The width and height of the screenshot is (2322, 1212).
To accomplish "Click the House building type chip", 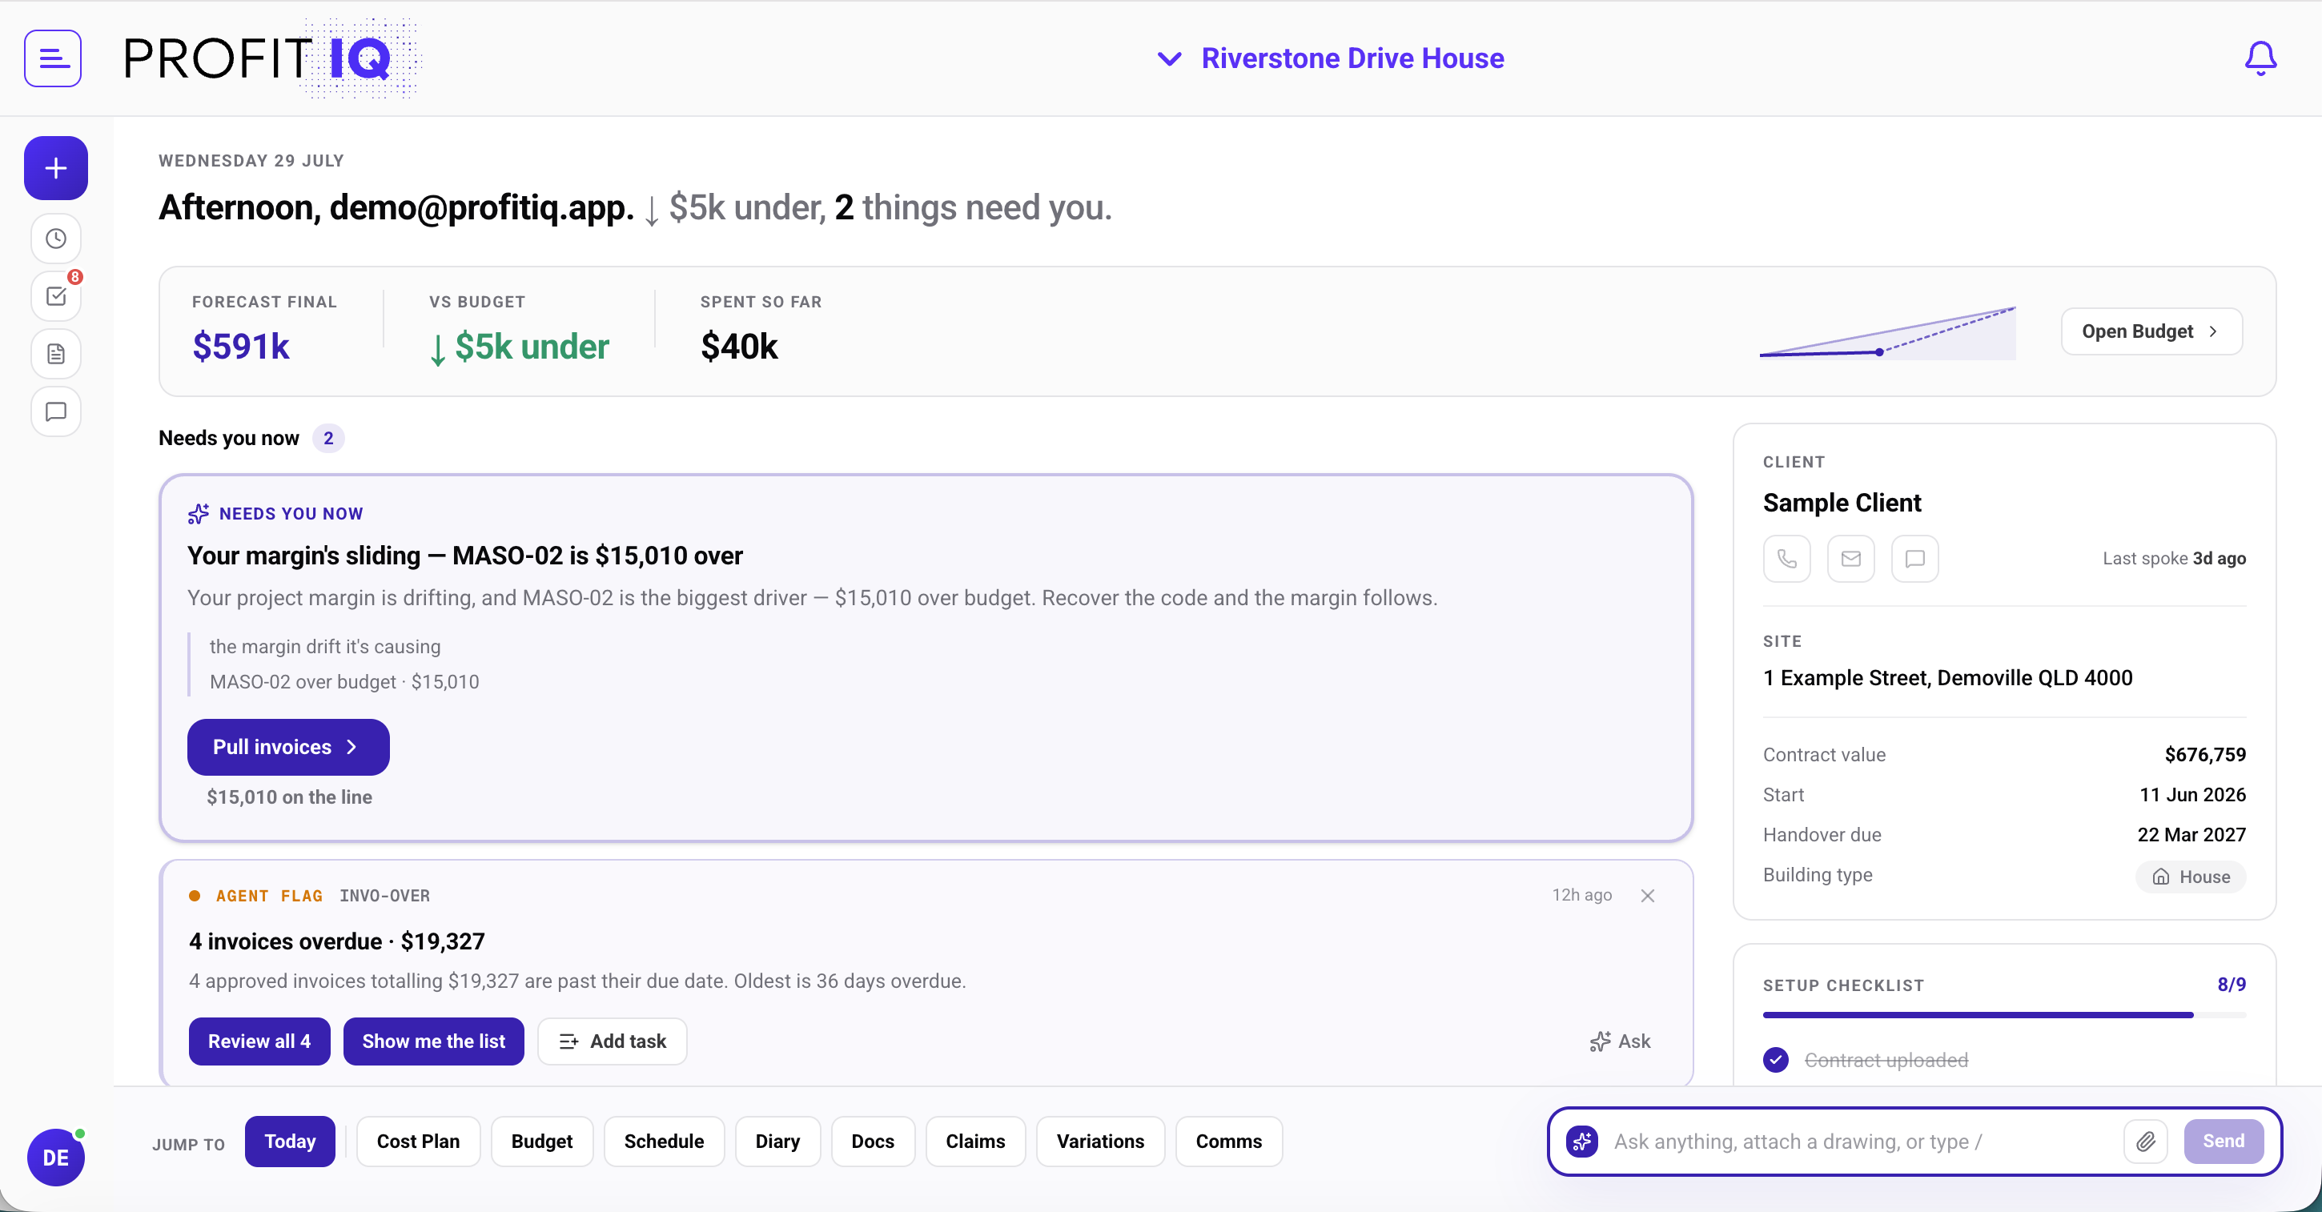I will click(x=2191, y=877).
